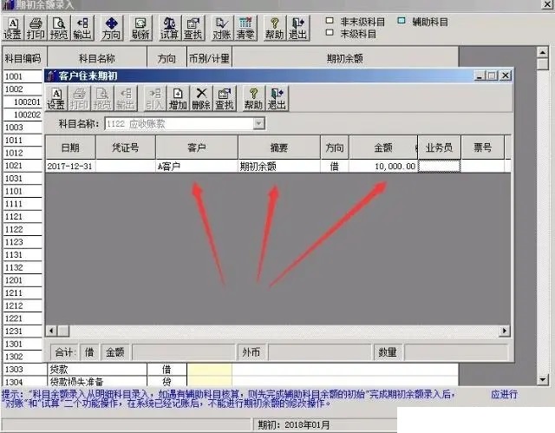Click the 设置 icon in the main toolbar

[13, 28]
